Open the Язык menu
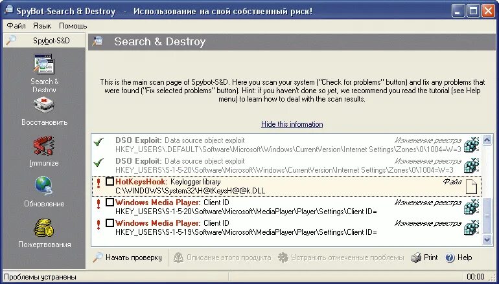Screen dimensions: 499x284 [42, 26]
